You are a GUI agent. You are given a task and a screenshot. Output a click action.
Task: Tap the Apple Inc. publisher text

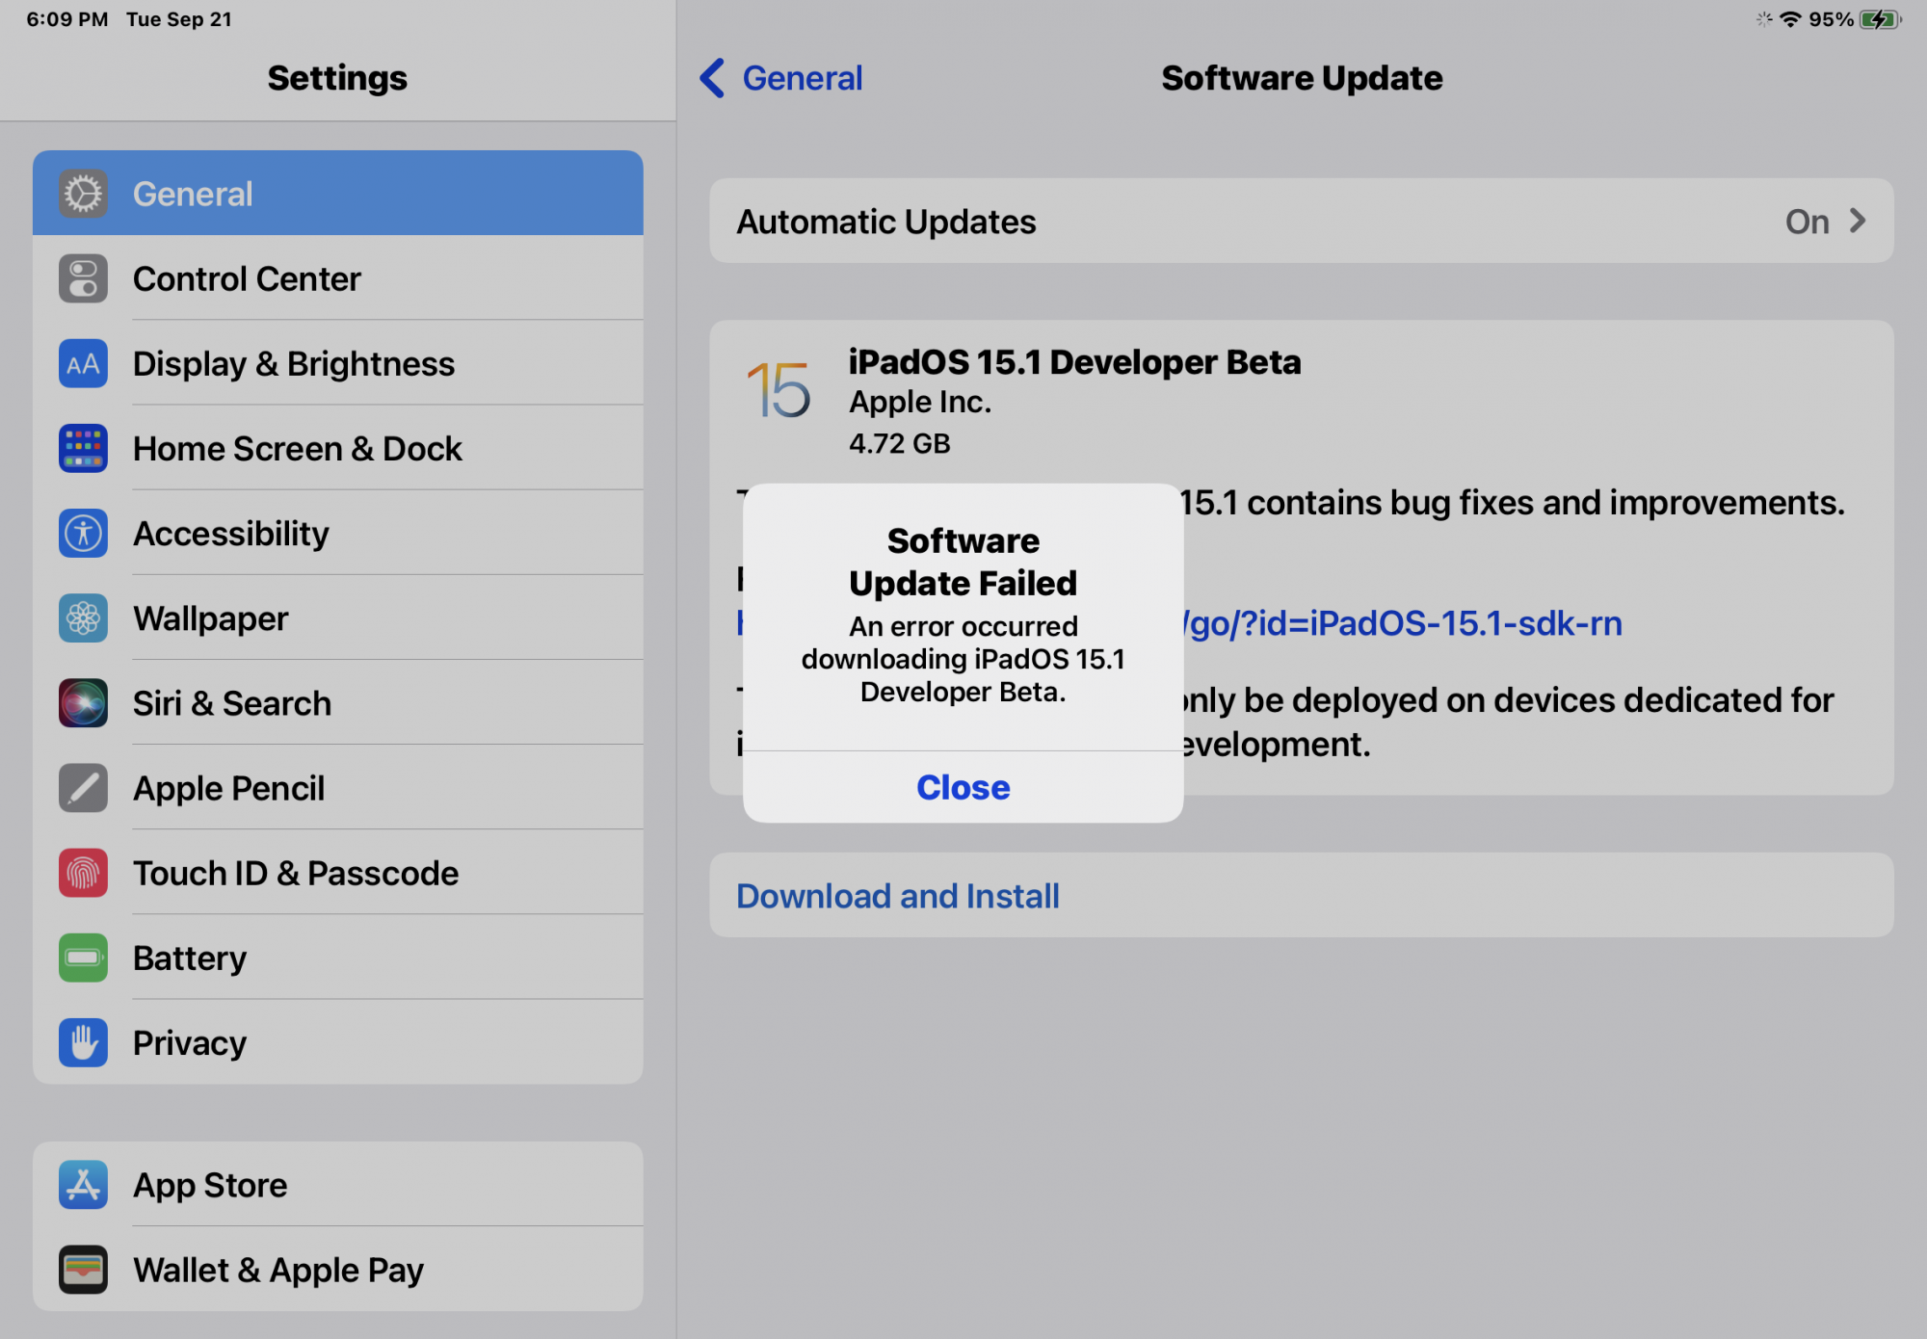click(x=920, y=402)
